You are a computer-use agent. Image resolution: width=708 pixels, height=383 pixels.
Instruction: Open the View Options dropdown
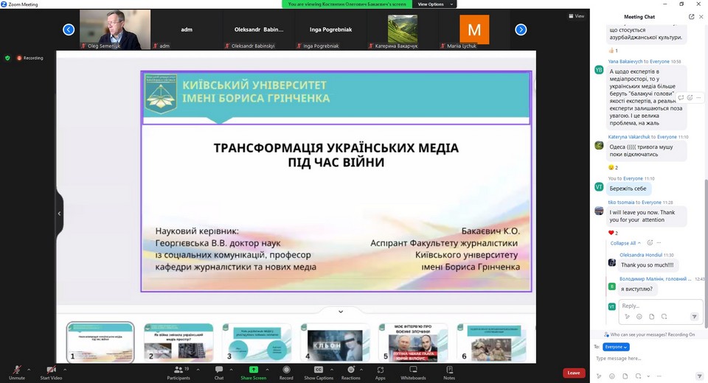pyautogui.click(x=434, y=4)
